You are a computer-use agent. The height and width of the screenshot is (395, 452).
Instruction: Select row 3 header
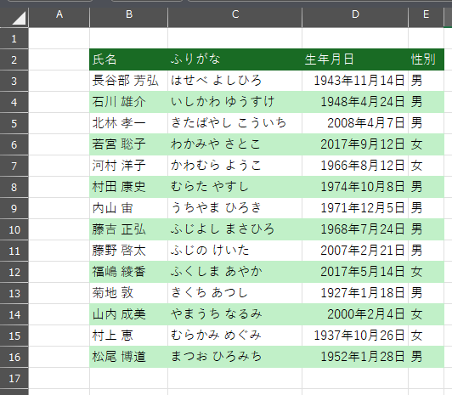pyautogui.click(x=14, y=81)
